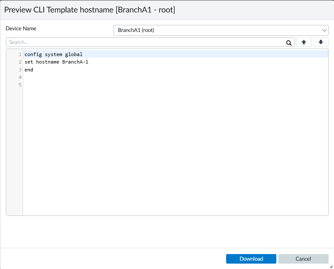
Task: Click the Device Name label
Action: 21,29
